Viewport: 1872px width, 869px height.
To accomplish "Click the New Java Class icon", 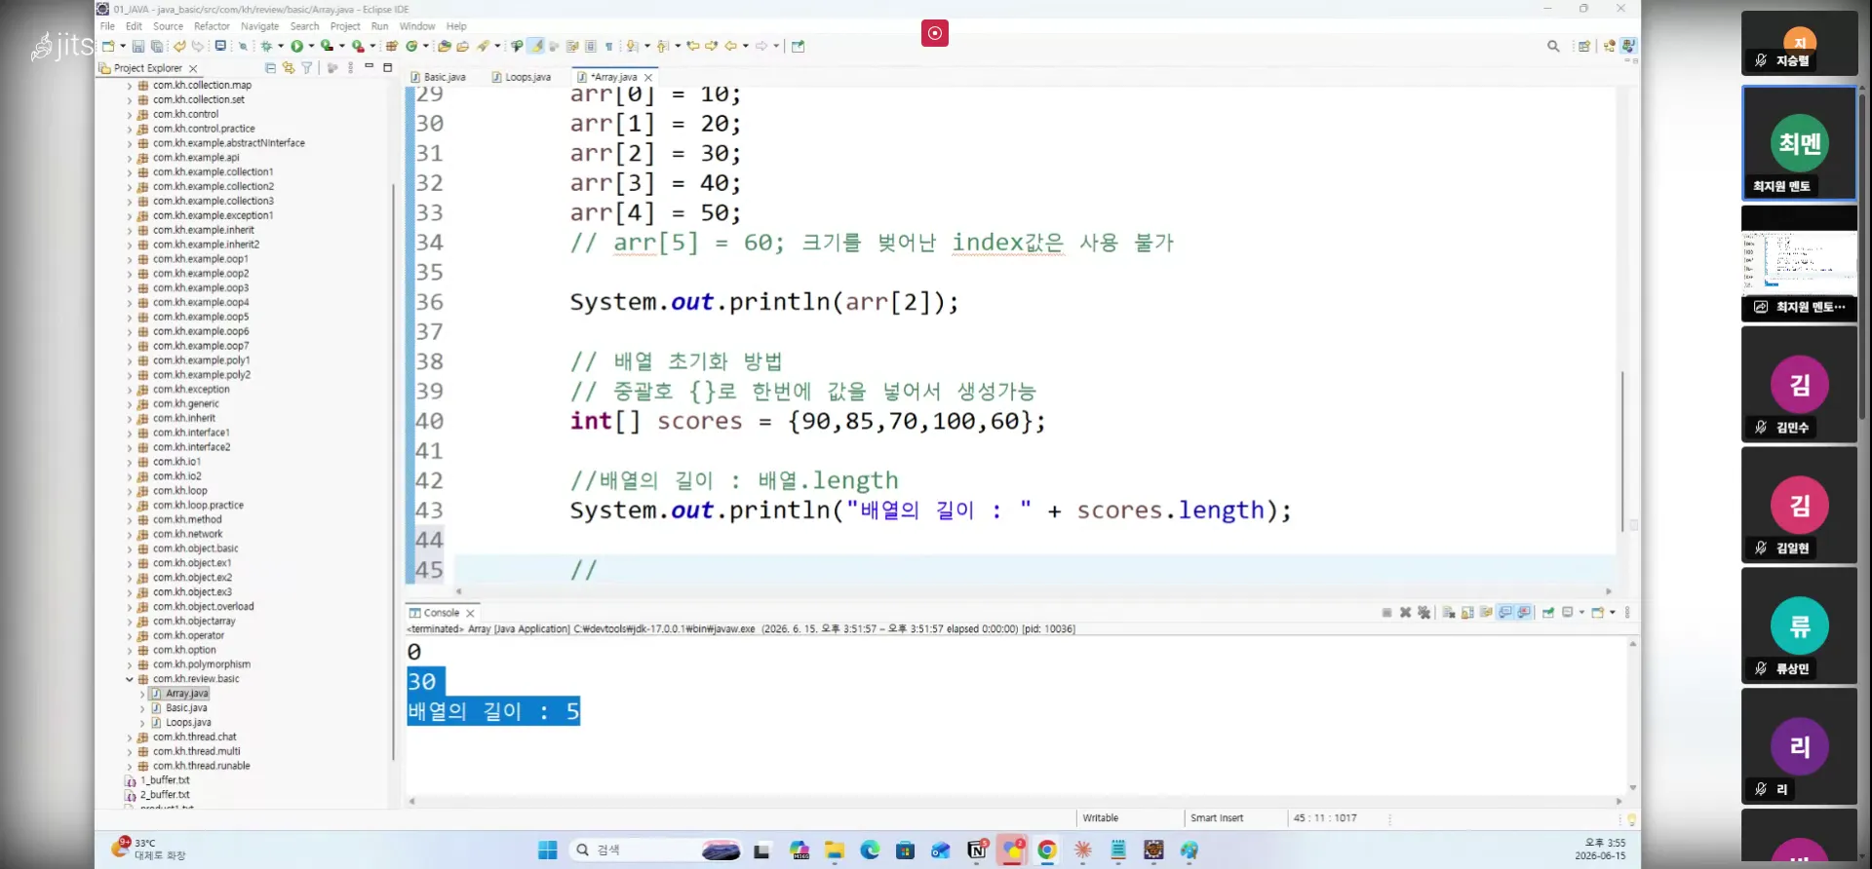I will [x=411, y=46].
